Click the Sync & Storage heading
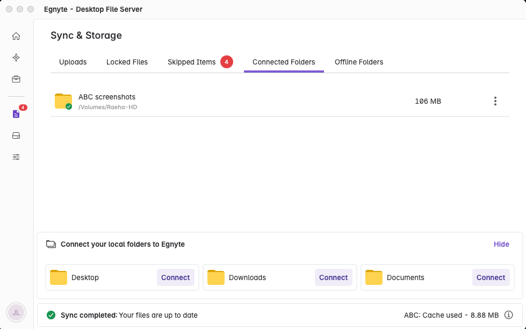 [86, 35]
